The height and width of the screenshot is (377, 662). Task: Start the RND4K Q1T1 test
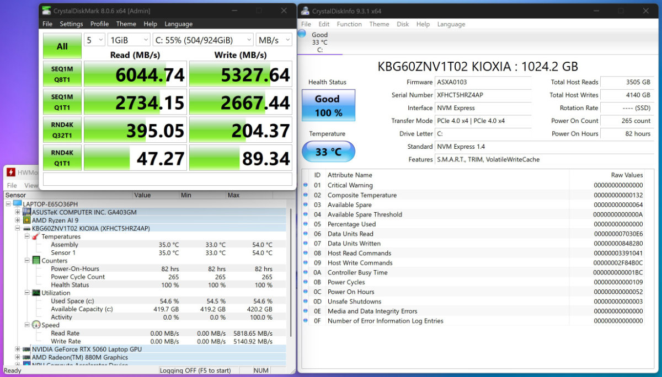(x=62, y=158)
